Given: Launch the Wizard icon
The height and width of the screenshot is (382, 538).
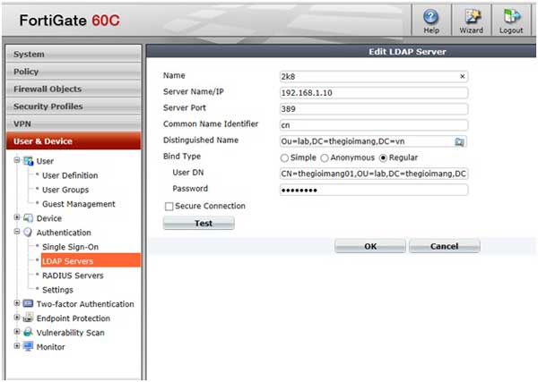Looking at the screenshot, I should (x=472, y=16).
